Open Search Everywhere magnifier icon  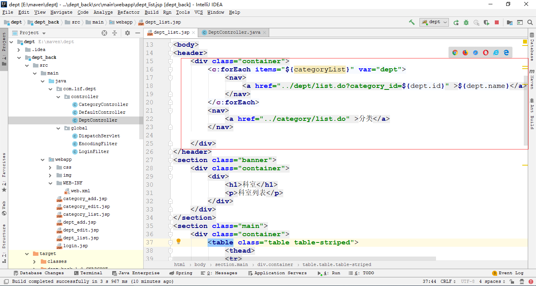click(530, 22)
